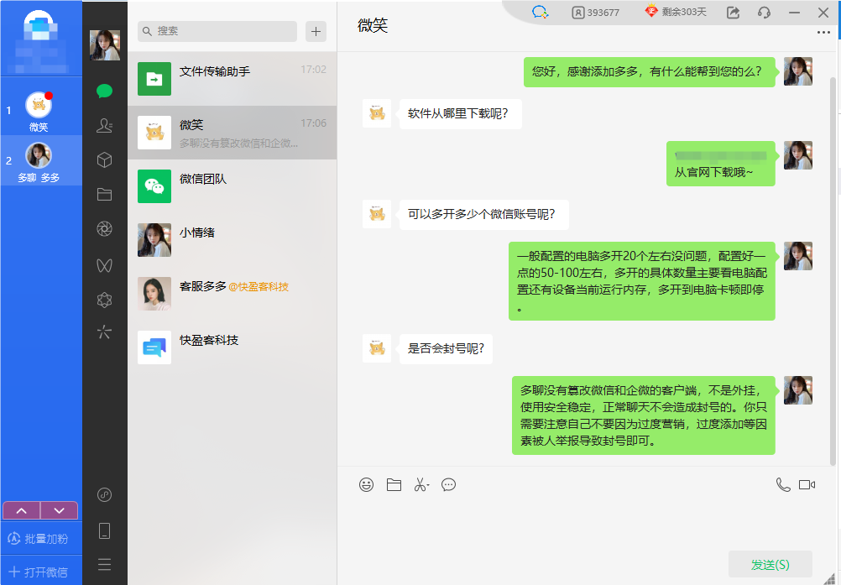Click sender avatar beside 是否会封号呢?
This screenshot has width=841, height=585.
point(377,348)
